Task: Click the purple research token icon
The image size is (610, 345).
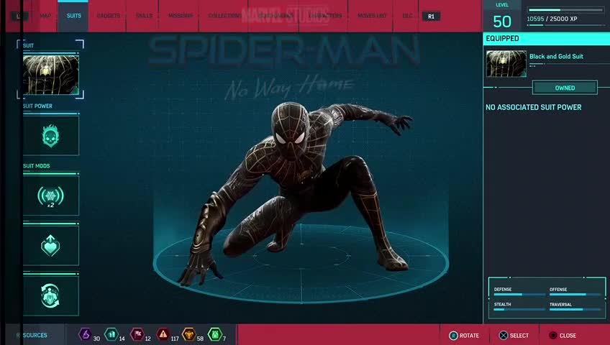Action: tap(85, 334)
